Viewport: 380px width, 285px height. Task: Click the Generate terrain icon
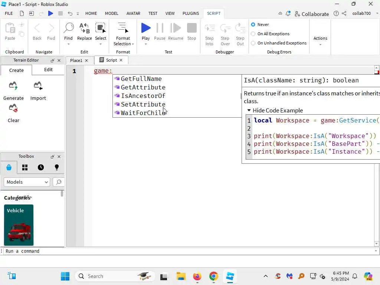coord(13,86)
